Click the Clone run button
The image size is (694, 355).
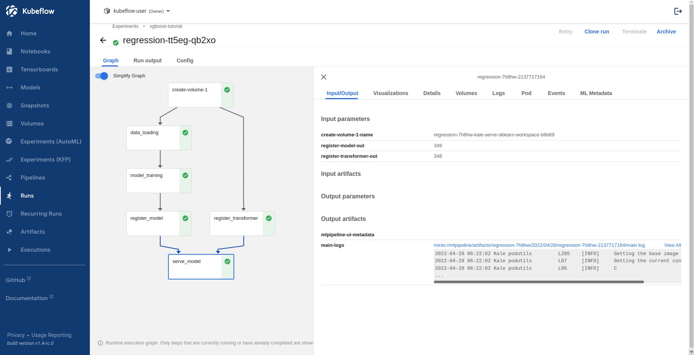pos(597,32)
